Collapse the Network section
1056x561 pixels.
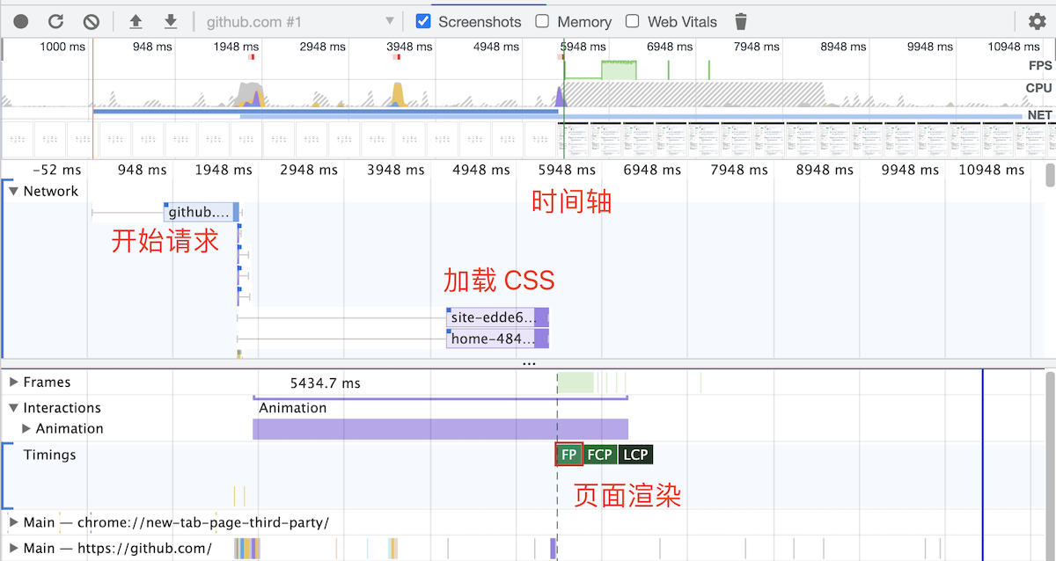(14, 192)
